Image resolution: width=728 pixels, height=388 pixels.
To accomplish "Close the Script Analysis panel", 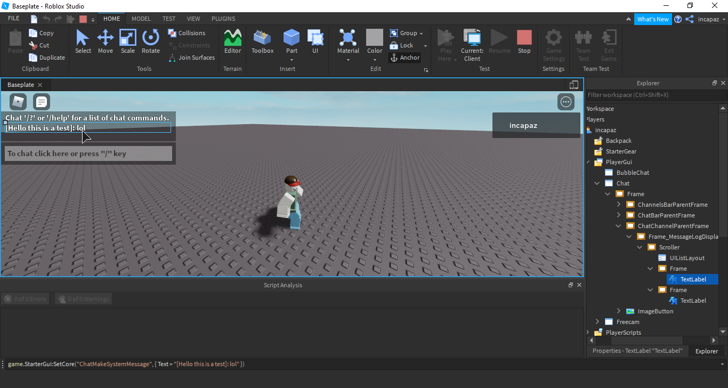I will pyautogui.click(x=579, y=285).
